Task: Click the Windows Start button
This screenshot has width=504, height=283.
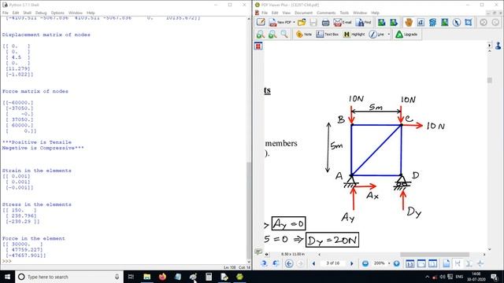Action: (x=7, y=277)
